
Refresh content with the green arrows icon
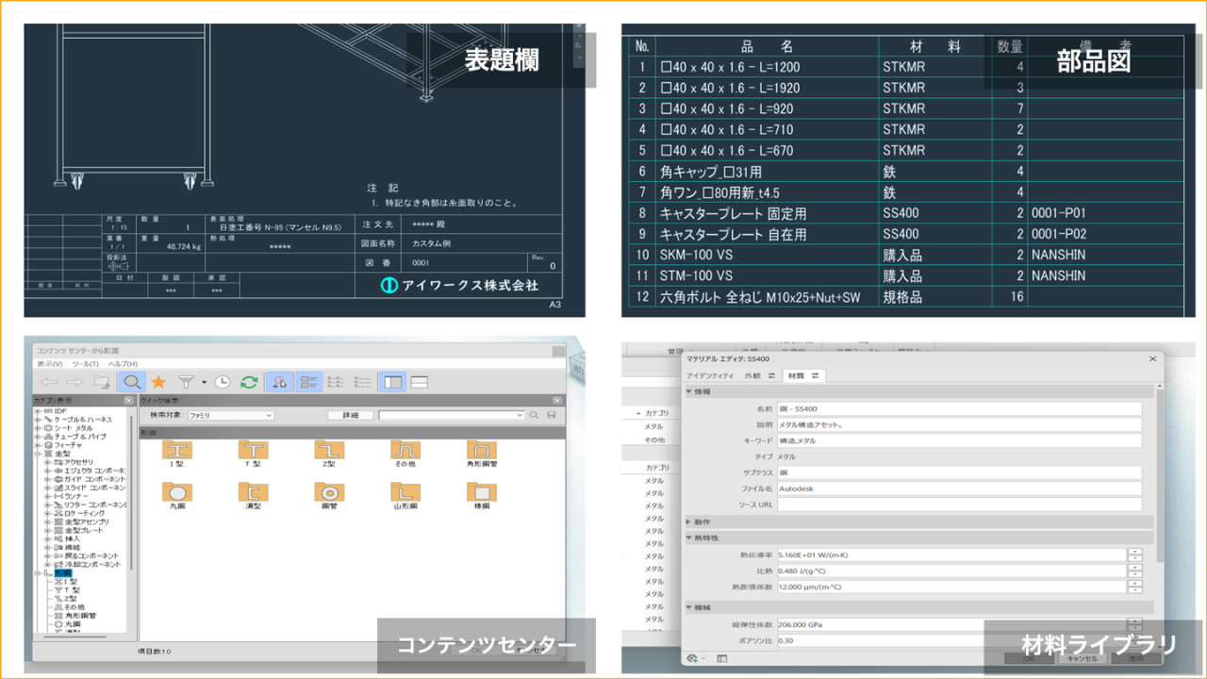point(249,382)
